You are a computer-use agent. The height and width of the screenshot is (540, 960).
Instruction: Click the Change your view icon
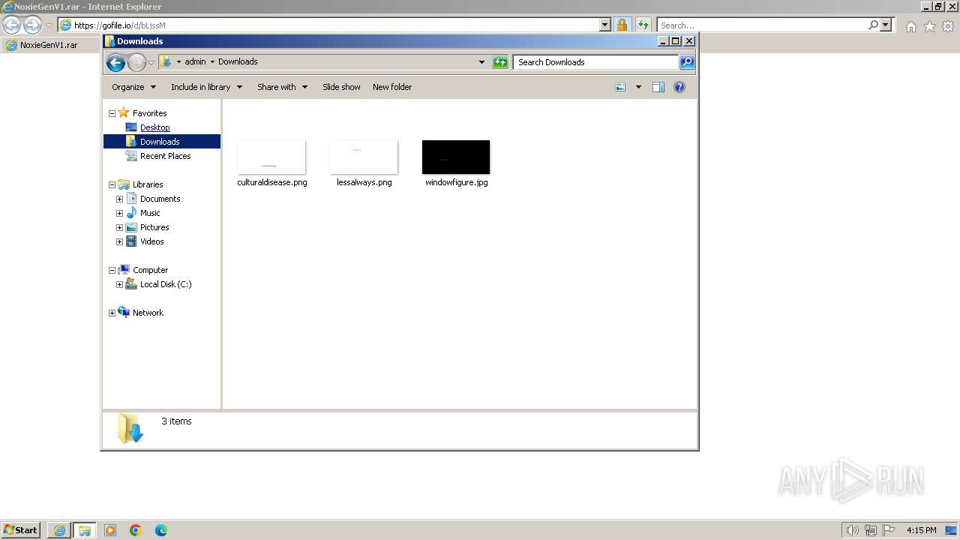[620, 87]
